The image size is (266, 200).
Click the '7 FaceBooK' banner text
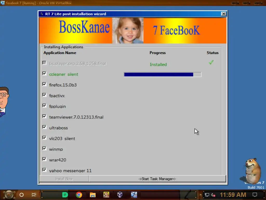coord(176,30)
